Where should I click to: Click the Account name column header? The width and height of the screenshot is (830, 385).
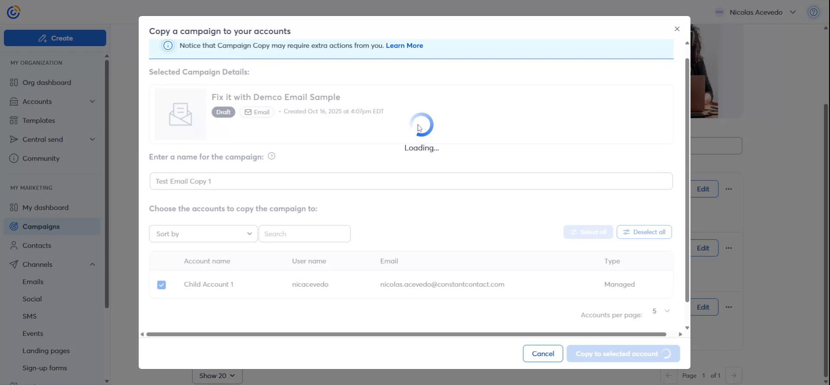point(207,261)
